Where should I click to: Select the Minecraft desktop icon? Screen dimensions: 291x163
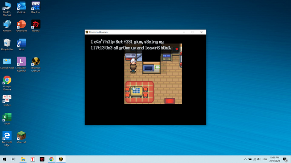(x=21, y=137)
